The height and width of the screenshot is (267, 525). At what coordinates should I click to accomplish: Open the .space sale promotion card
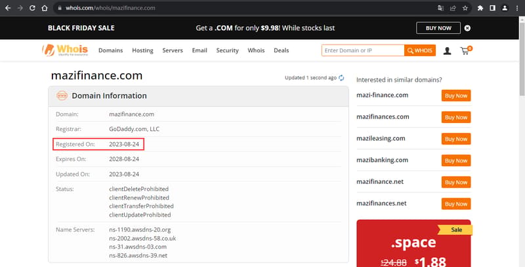(413, 243)
